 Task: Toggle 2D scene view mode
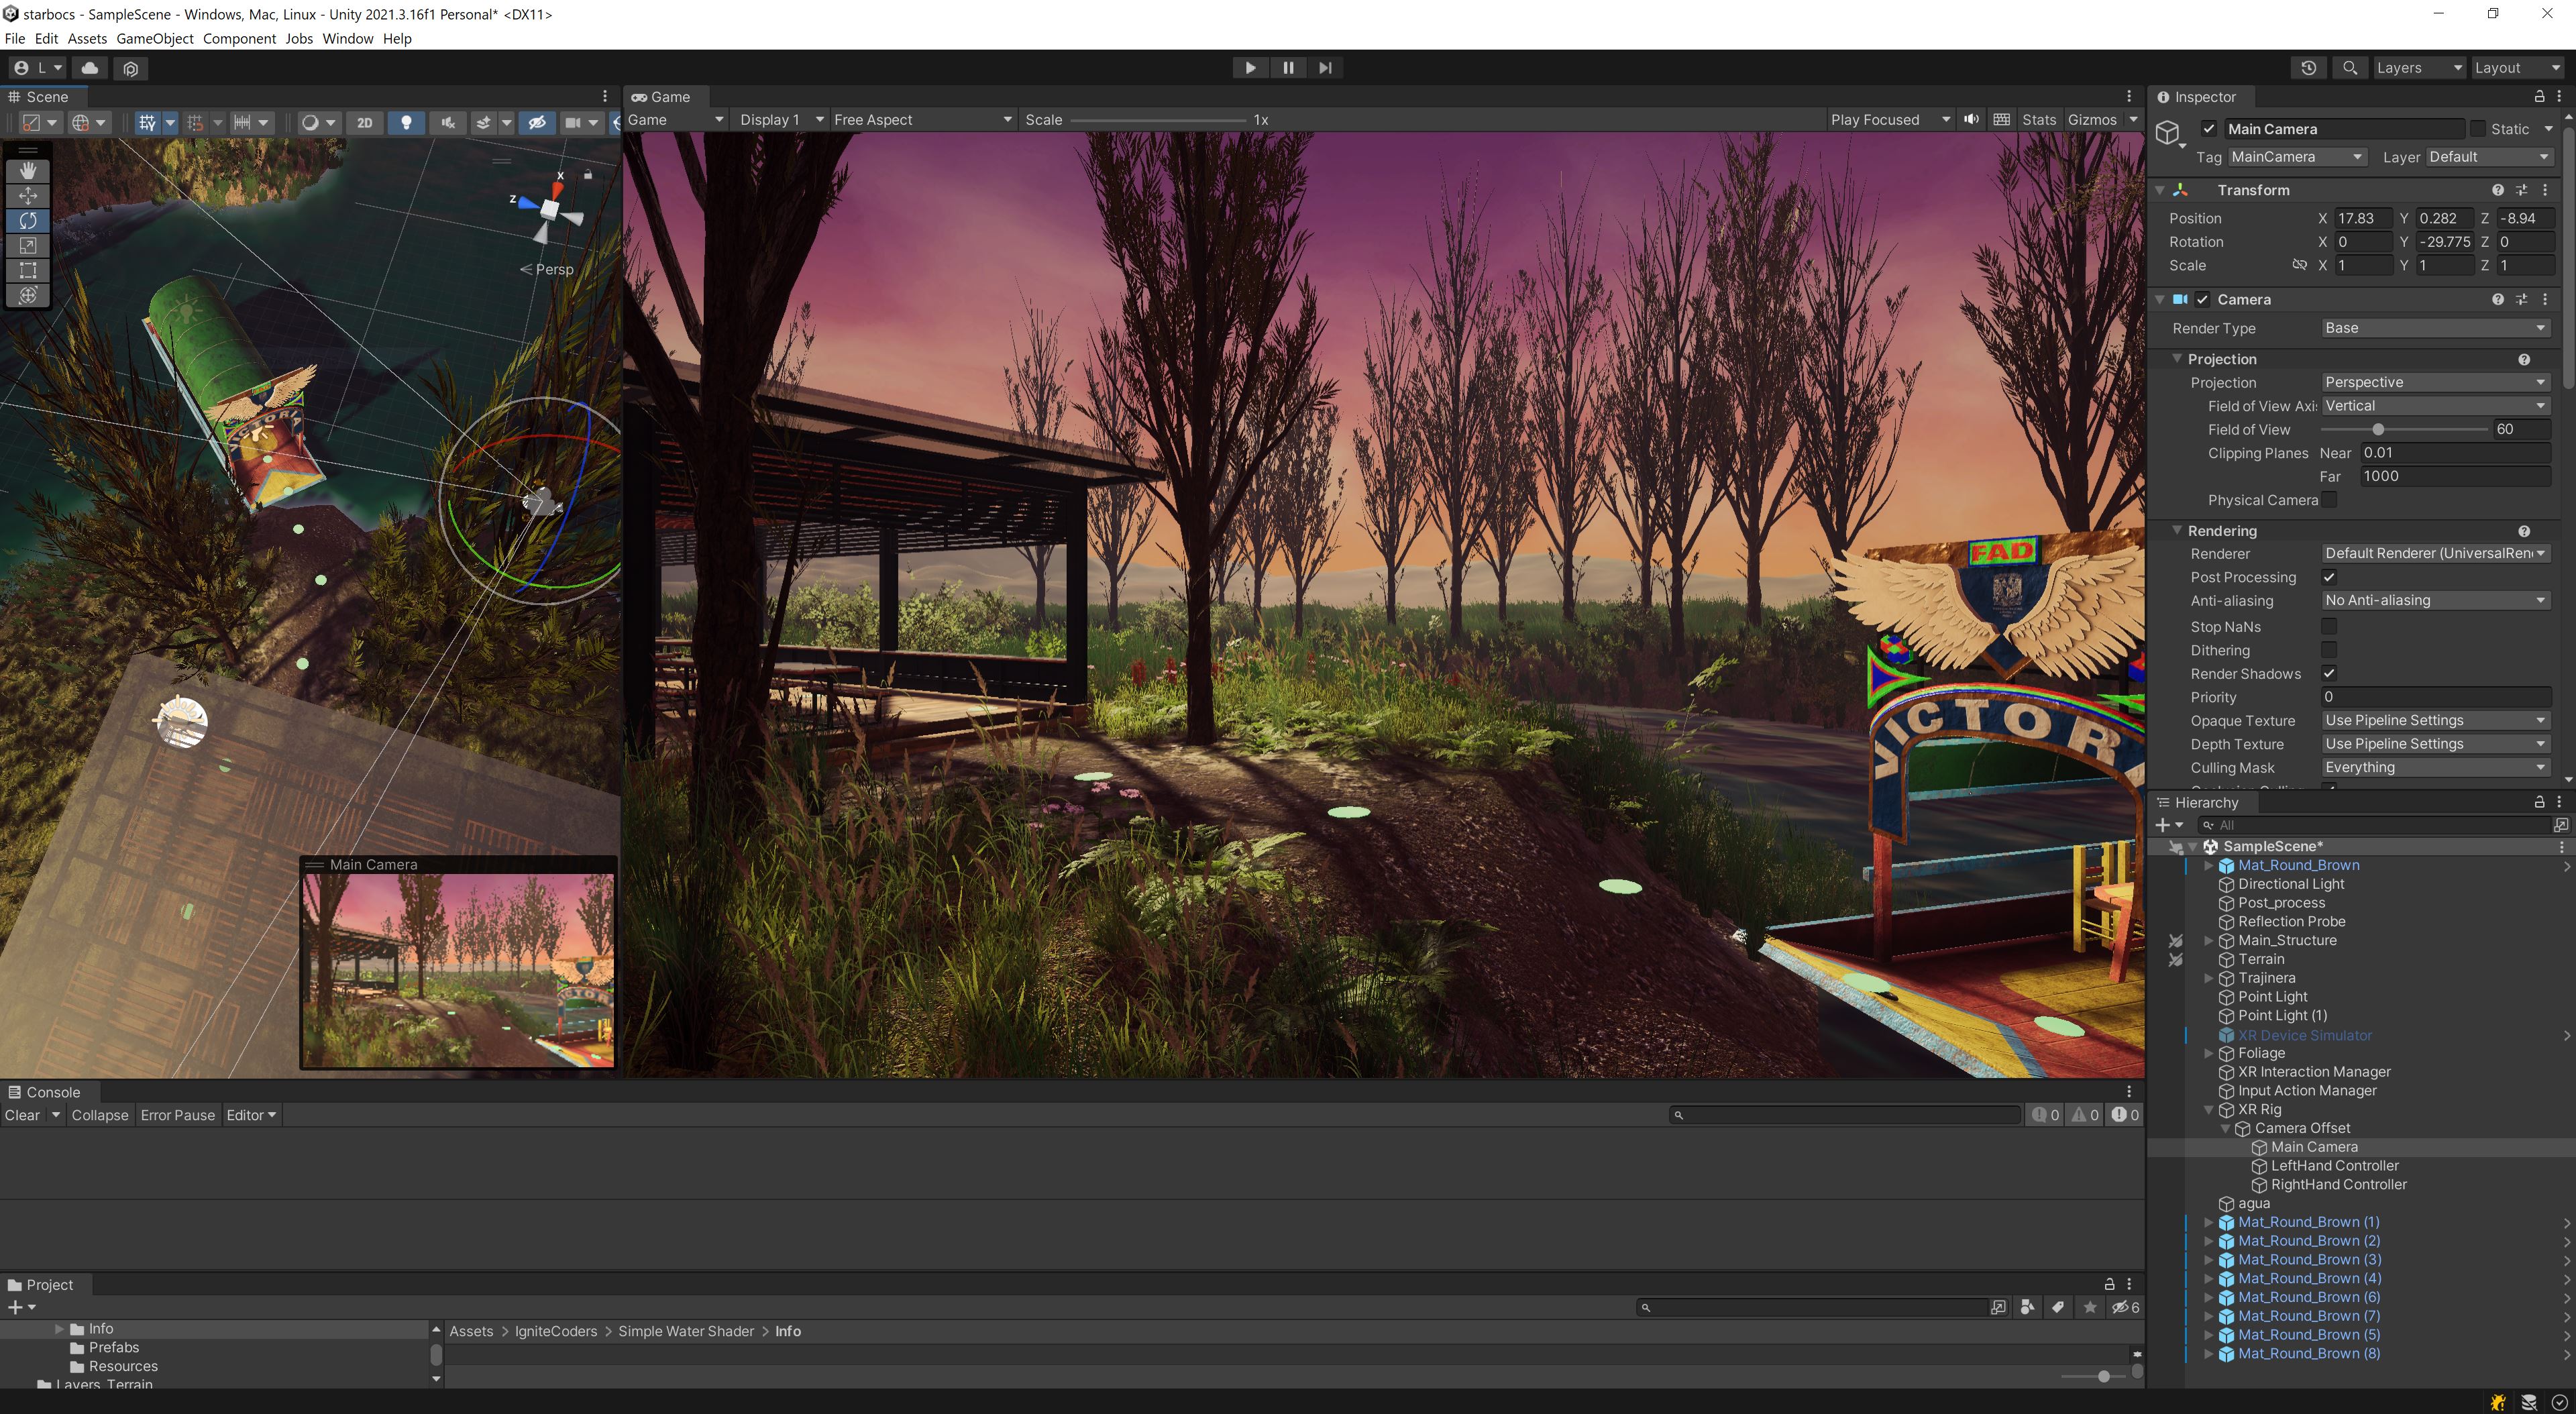[x=365, y=122]
